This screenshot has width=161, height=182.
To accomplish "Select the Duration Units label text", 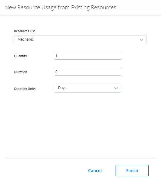I will coord(25,89).
